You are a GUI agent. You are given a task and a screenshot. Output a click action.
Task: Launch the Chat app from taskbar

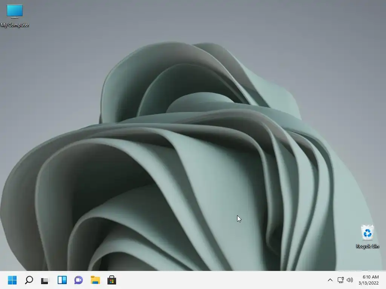point(78,280)
